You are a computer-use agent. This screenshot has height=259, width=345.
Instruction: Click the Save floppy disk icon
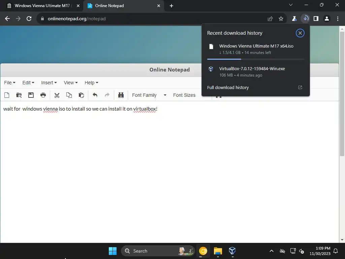click(31, 95)
